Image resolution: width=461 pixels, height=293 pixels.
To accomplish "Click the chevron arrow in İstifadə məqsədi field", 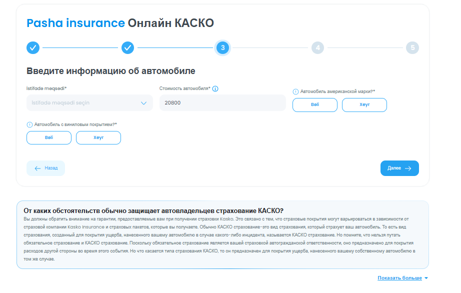I will click(x=144, y=103).
